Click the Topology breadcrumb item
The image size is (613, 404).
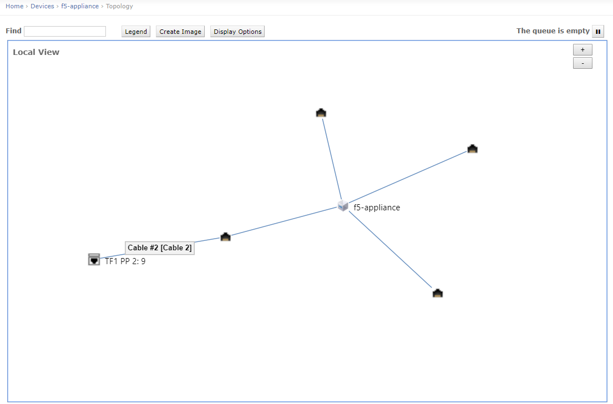[x=119, y=6]
